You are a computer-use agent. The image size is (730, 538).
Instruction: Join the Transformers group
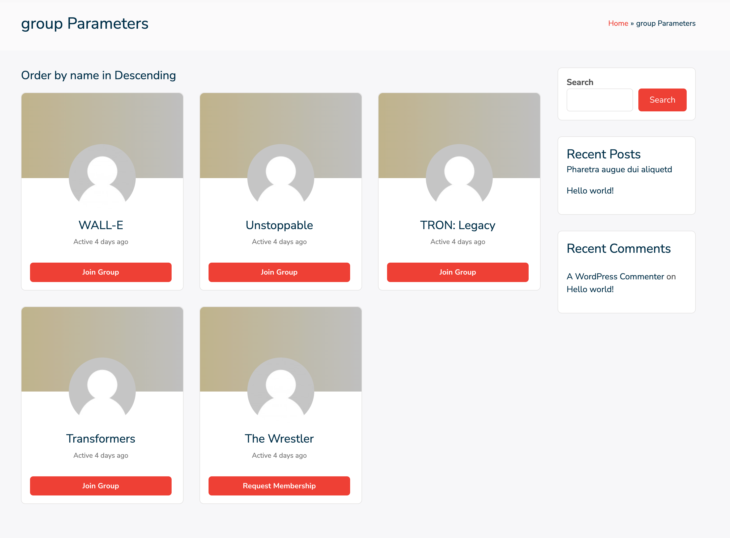(101, 486)
